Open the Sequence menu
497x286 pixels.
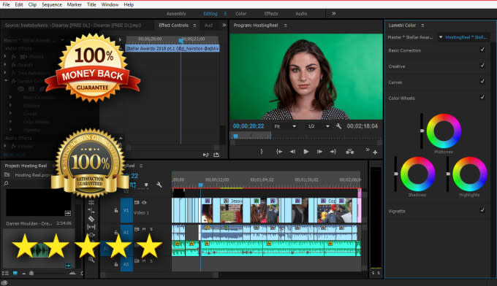tap(52, 4)
